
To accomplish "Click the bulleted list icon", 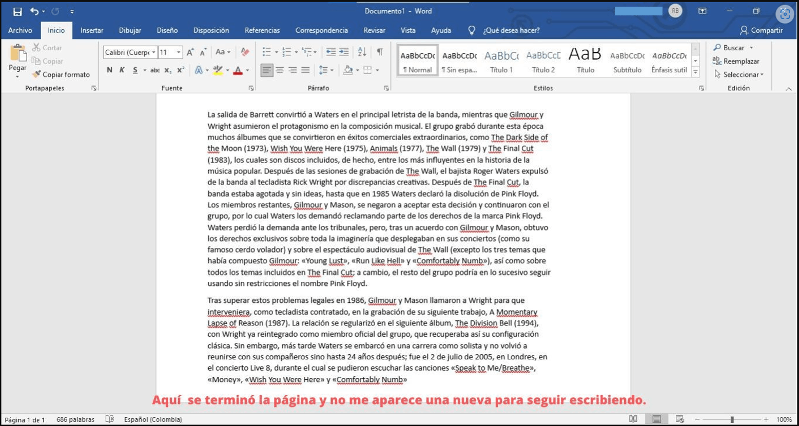I will [x=266, y=52].
